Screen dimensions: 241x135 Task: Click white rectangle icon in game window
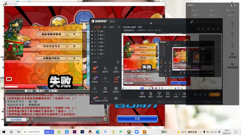[x=9, y=79]
